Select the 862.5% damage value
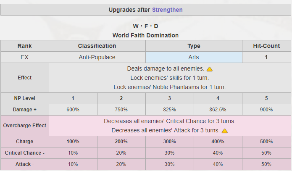The image size is (292, 171). point(218,110)
